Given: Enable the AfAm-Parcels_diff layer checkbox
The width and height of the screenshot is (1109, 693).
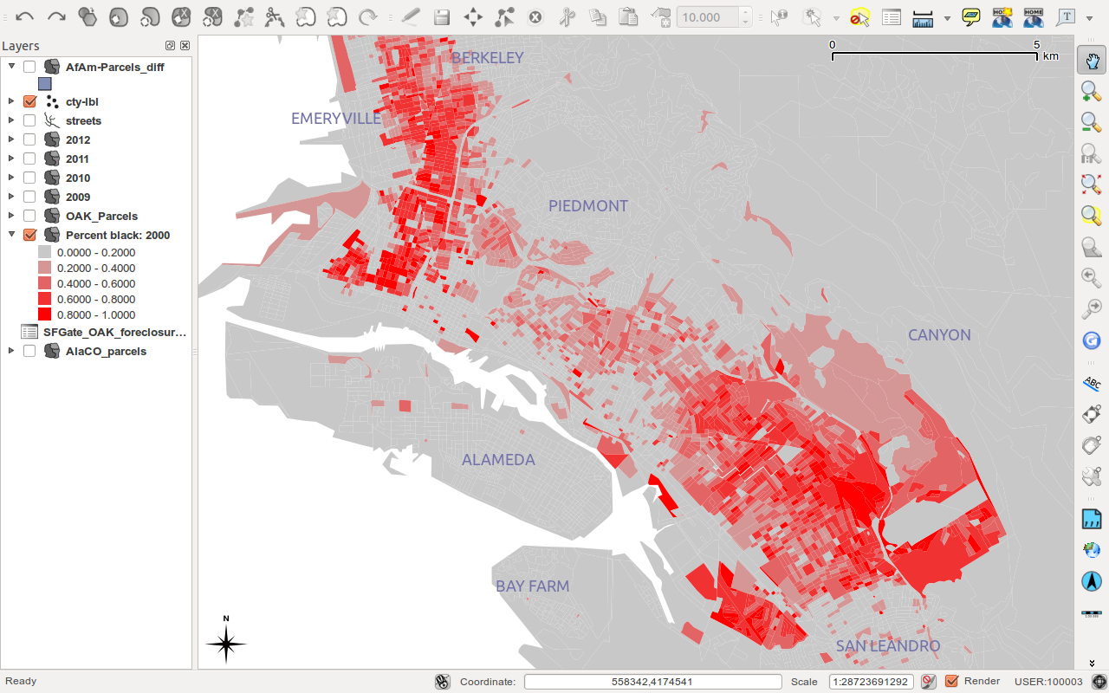Looking at the screenshot, I should point(29,67).
